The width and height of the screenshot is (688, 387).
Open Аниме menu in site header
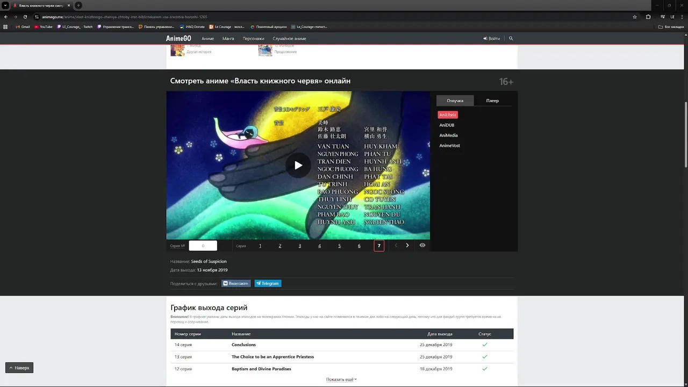click(207, 39)
